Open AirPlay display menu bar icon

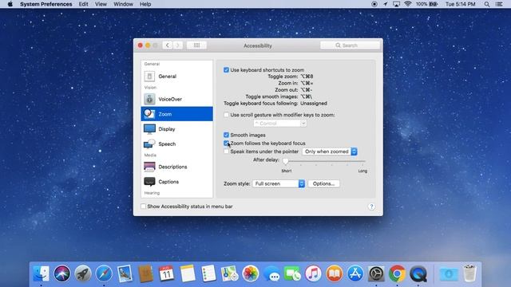(396, 4)
